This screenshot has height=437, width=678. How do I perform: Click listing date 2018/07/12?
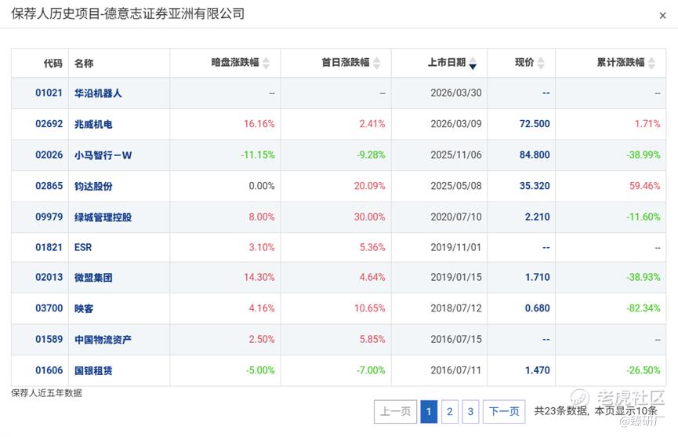tap(455, 308)
